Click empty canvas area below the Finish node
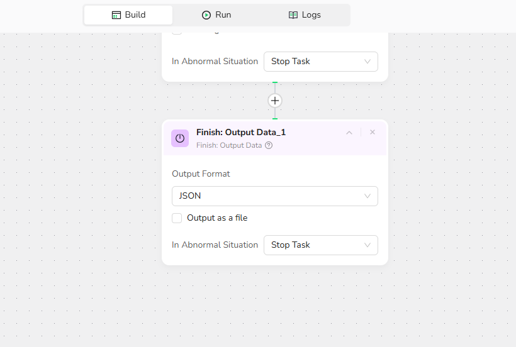 coord(275,305)
